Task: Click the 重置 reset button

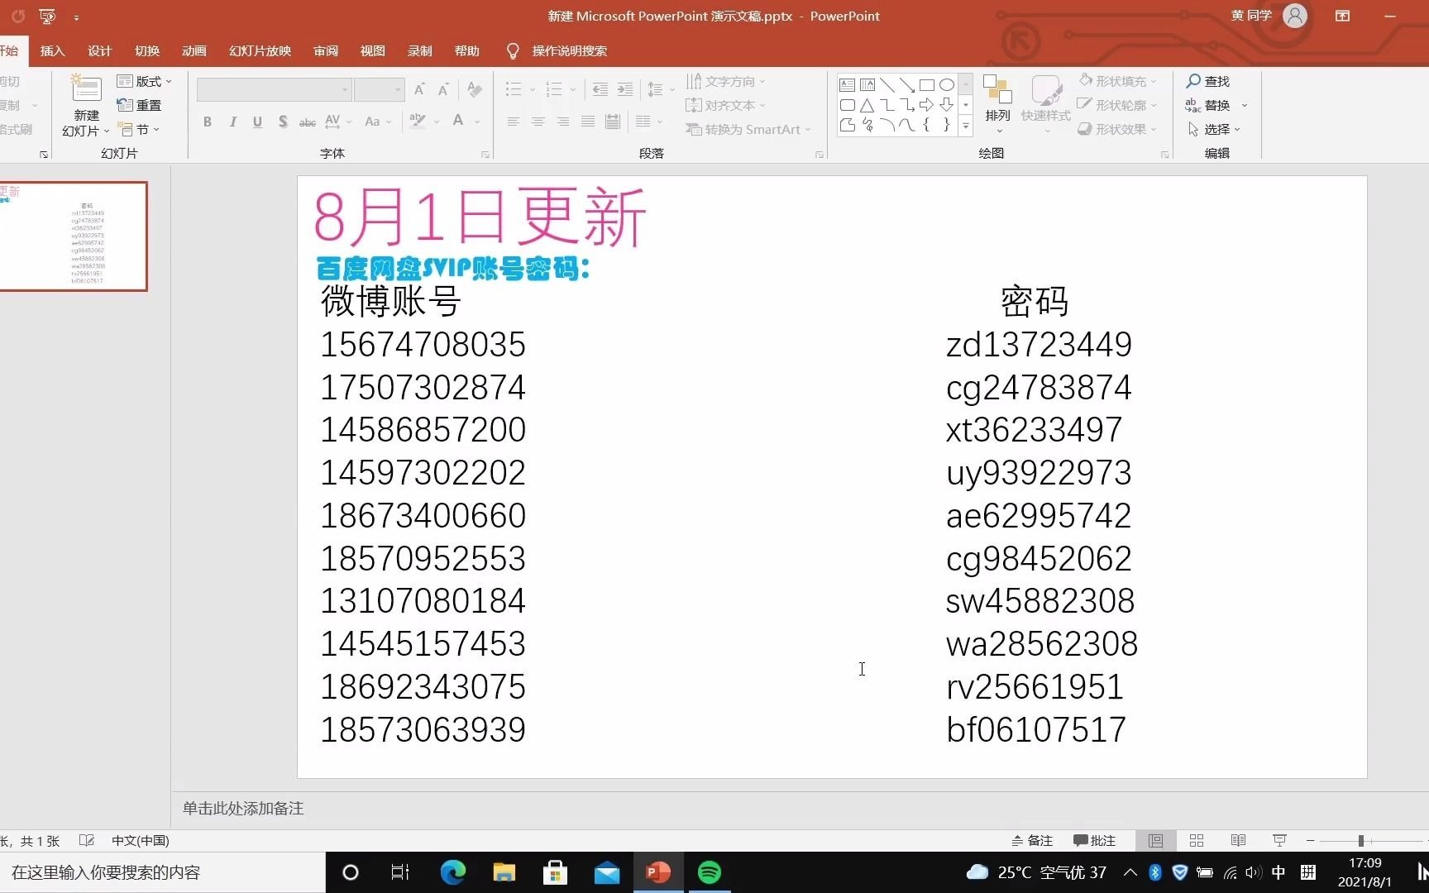Action: click(140, 105)
